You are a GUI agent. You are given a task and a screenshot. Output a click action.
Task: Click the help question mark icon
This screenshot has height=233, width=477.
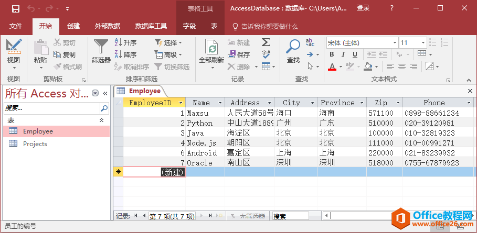(x=392, y=8)
